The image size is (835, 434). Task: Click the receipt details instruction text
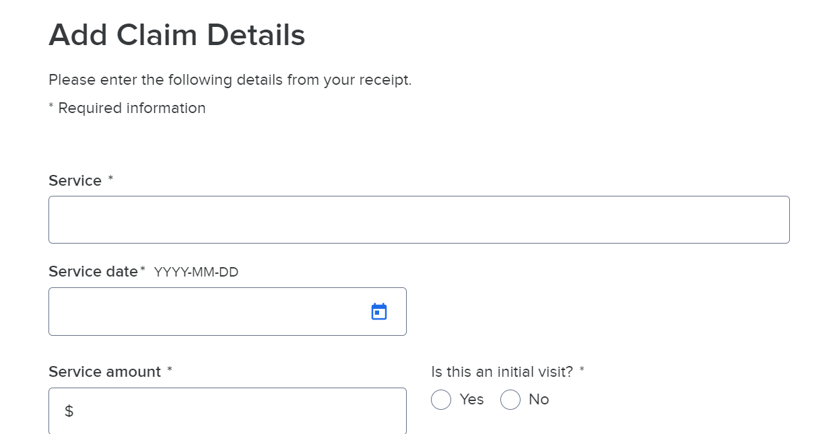click(230, 80)
